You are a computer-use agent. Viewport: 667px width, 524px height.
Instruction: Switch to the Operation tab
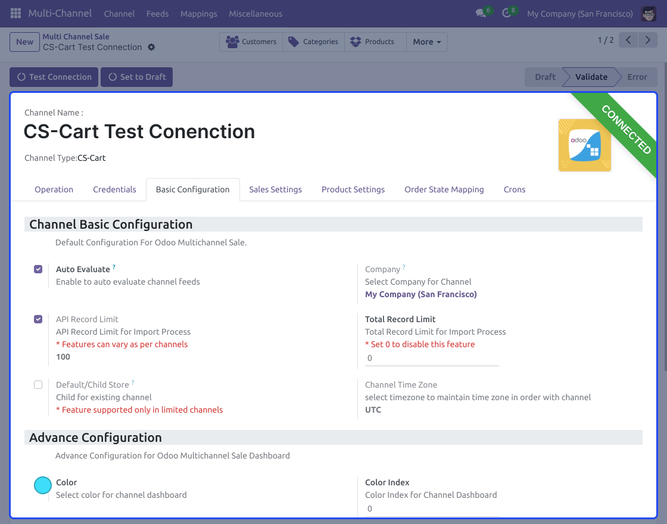click(x=54, y=189)
